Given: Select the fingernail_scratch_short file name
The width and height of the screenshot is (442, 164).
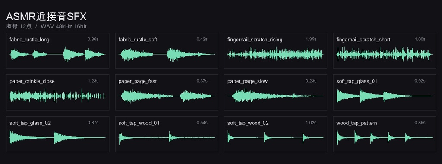Looking at the screenshot, I should (363, 40).
